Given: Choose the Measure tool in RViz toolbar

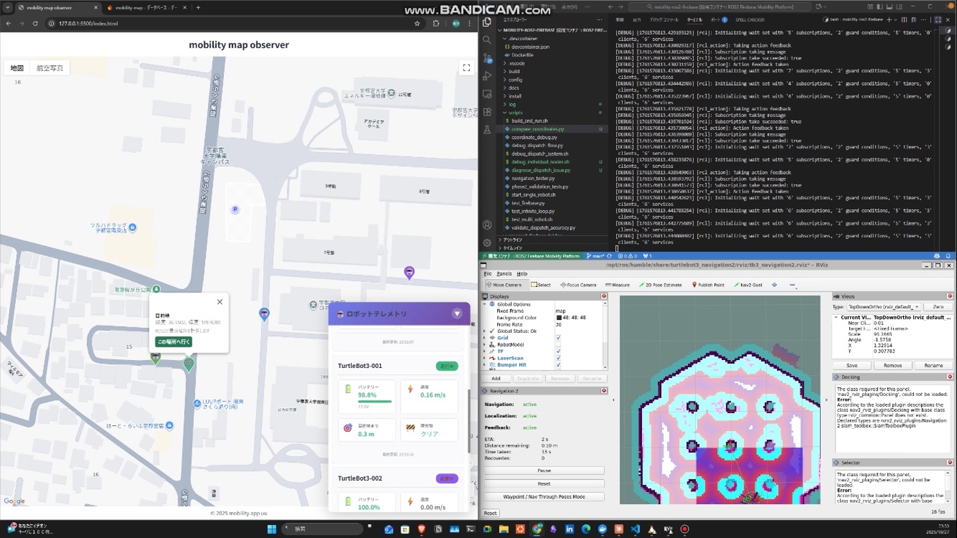Looking at the screenshot, I should [617, 285].
